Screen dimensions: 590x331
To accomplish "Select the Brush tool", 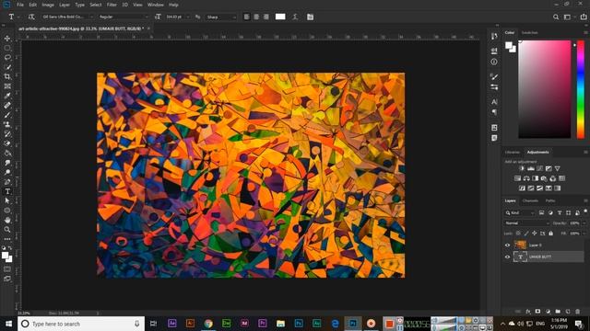I will click(7, 115).
